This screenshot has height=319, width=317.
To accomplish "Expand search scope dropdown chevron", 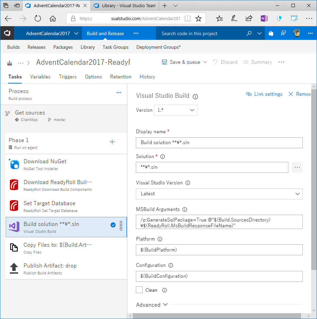I will point(259,33).
